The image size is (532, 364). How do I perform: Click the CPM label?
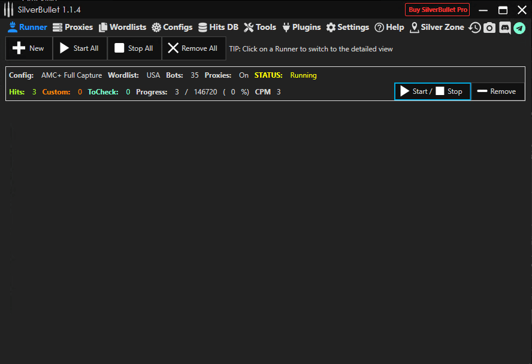pos(263,92)
